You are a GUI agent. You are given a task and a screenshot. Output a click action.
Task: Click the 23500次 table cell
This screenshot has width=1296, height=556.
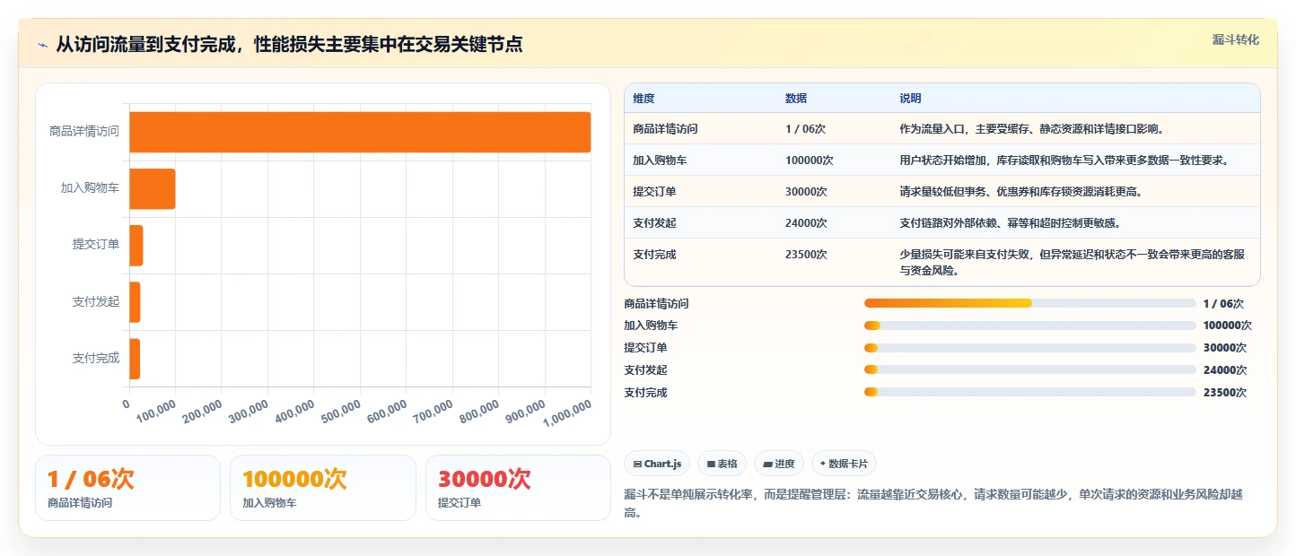[x=806, y=255]
